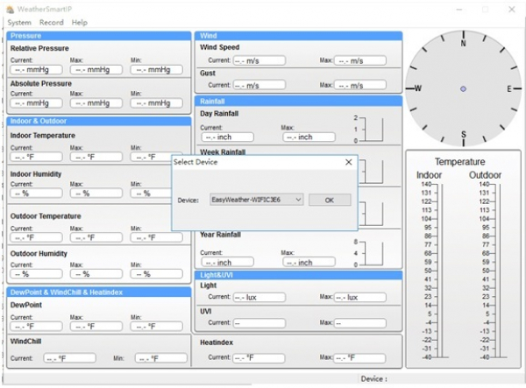Select the Indoor Humidity Current field
Image resolution: width=526 pixels, height=388 pixels.
(x=36, y=194)
